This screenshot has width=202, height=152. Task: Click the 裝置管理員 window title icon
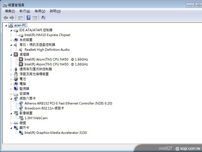(5, 5)
